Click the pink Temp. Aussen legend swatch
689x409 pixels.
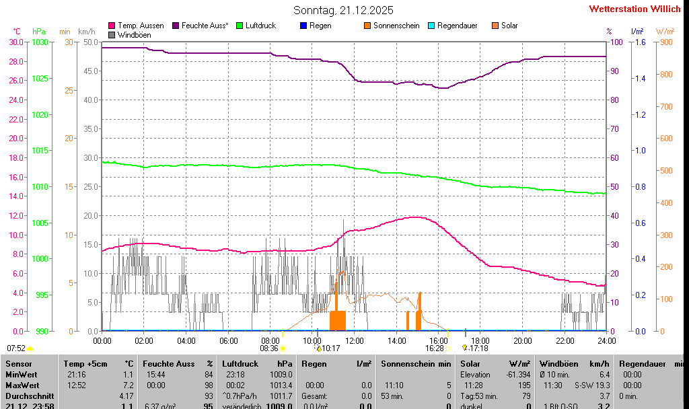(112, 26)
